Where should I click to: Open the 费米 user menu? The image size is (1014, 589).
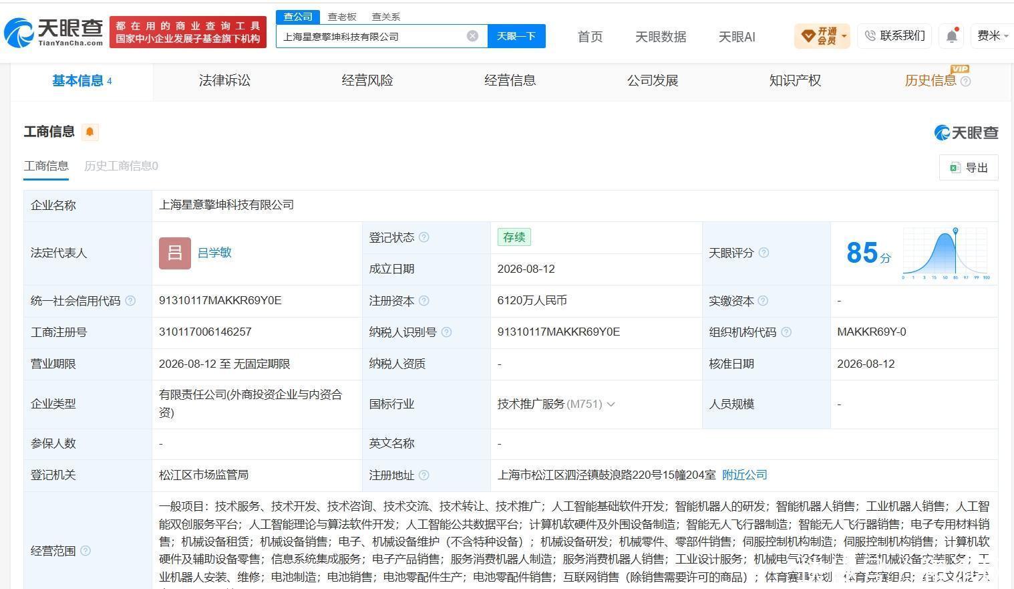[993, 36]
